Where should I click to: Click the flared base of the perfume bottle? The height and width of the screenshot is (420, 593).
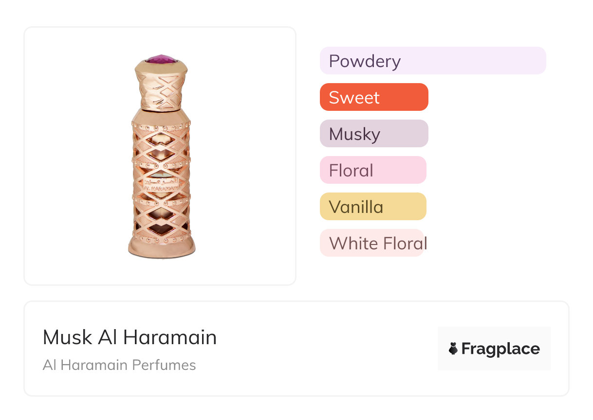coord(161,245)
